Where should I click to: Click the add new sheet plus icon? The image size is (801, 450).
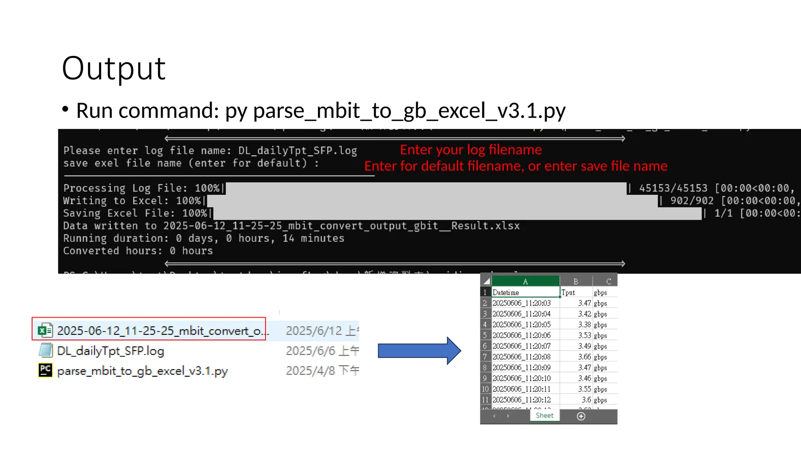(581, 416)
